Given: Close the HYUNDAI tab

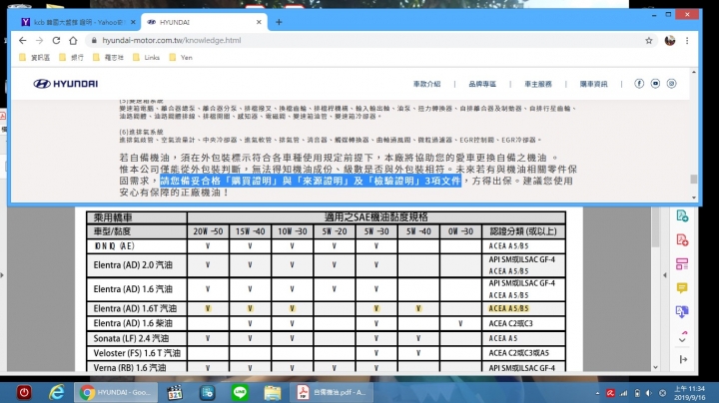Looking at the screenshot, I should [x=259, y=22].
